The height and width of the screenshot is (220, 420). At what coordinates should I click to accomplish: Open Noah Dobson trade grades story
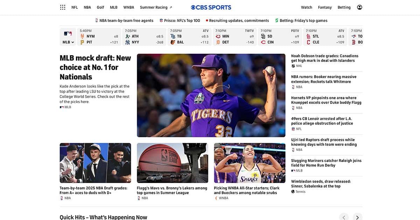click(325, 58)
